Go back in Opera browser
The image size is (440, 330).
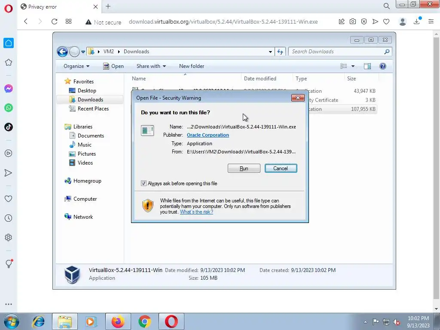pos(26,21)
